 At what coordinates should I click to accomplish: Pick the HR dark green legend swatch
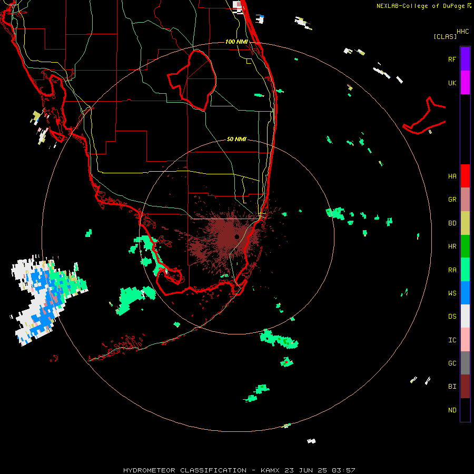465,246
